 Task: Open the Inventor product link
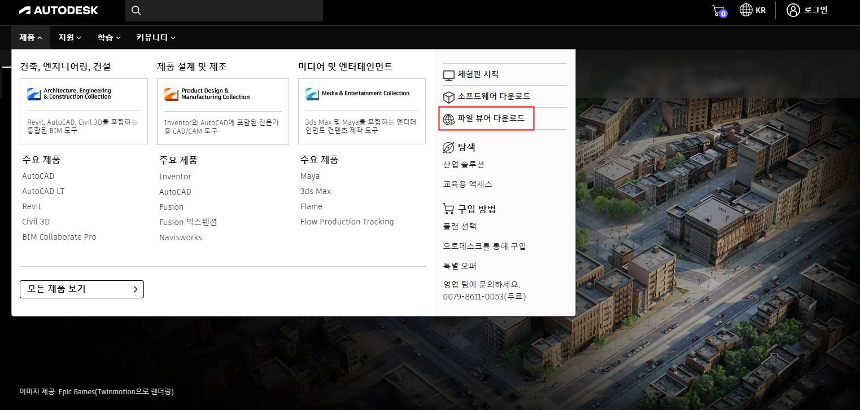point(175,177)
